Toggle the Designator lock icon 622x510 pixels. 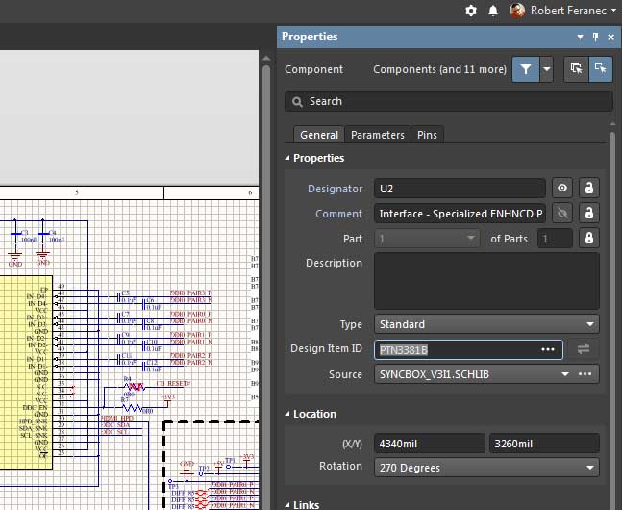point(588,189)
